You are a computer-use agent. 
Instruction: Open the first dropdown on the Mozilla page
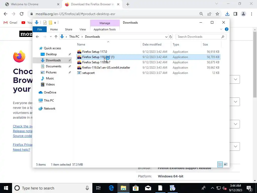235,79
